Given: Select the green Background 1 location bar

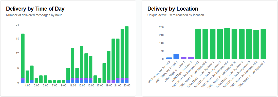Looking at the screenshot, I should coord(264,44).
